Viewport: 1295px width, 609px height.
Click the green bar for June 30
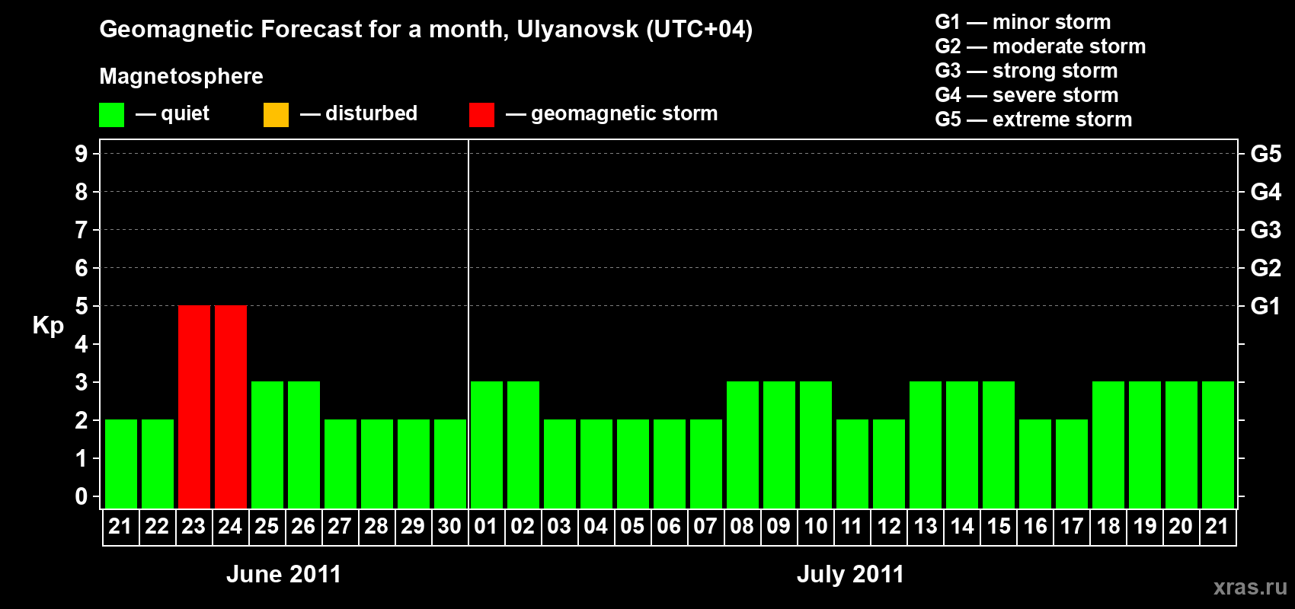(x=450, y=464)
